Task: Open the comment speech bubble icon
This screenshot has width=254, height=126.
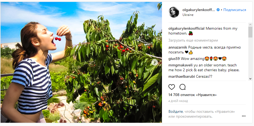Action: [182, 87]
